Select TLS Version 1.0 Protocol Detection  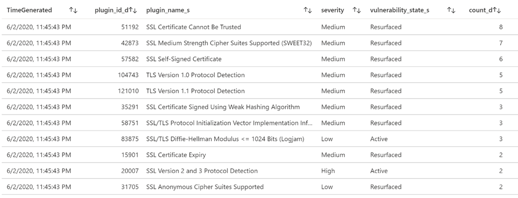tap(259, 75)
